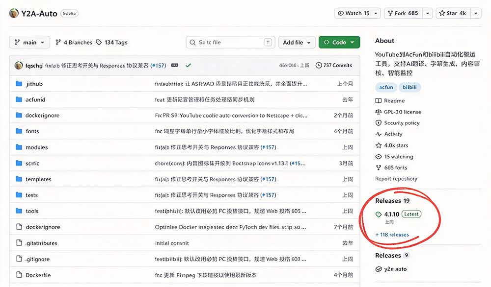The height and width of the screenshot is (287, 491).
Task: Click the Y2A-Auto repository owner avatar
Action: 14,13
